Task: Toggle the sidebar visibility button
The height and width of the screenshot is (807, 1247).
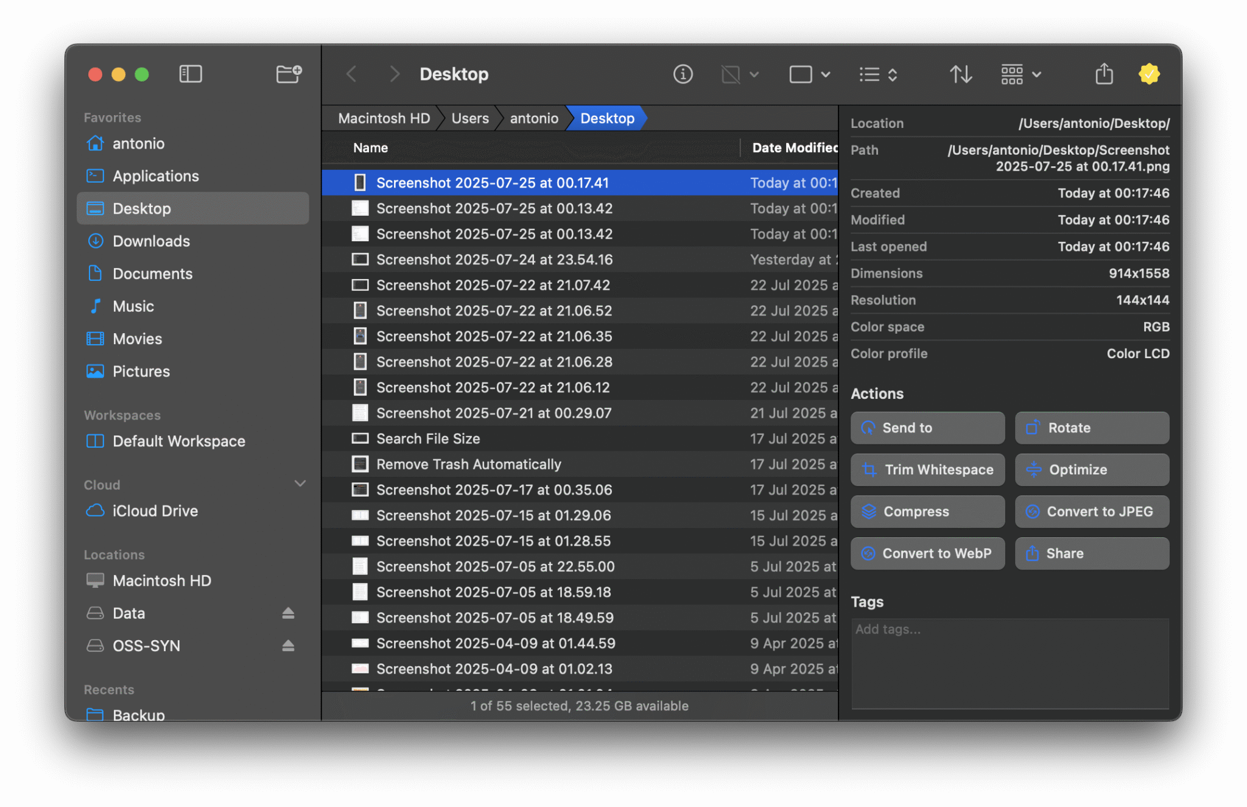Action: pyautogui.click(x=191, y=74)
